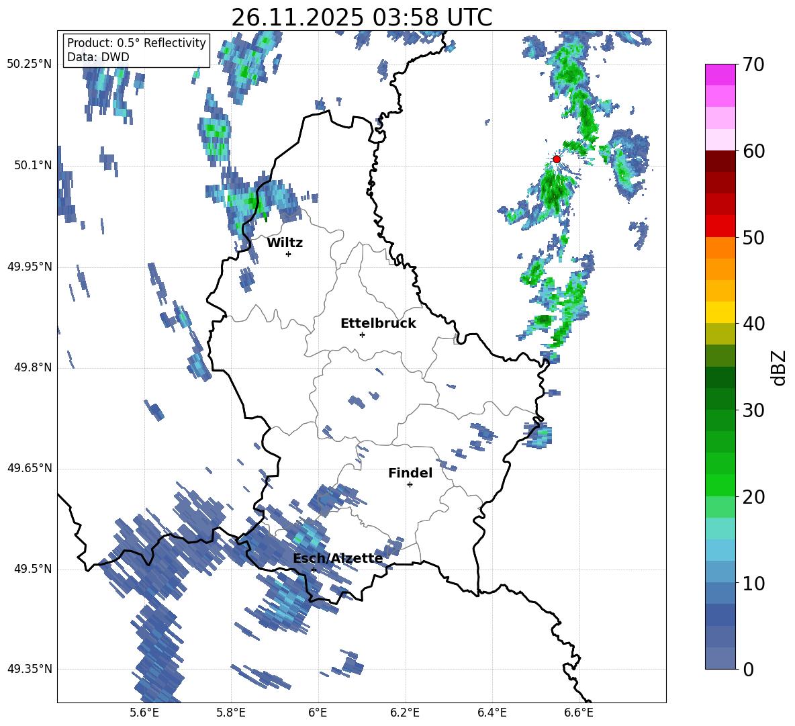Click the colorbar tick label 50
The height and width of the screenshot is (726, 795).
pyautogui.click(x=753, y=238)
